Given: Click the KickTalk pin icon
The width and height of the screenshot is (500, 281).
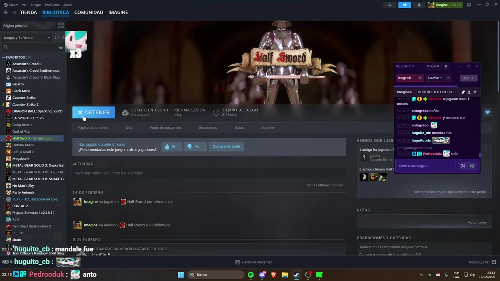Looking at the screenshot, I should pyautogui.click(x=475, y=92).
